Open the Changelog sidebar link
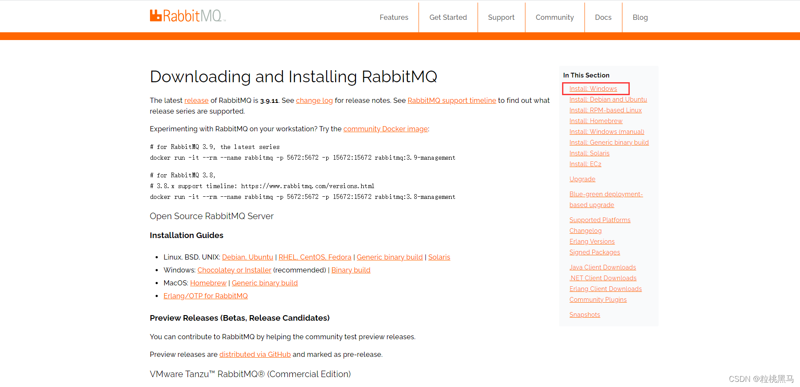 [x=585, y=231]
